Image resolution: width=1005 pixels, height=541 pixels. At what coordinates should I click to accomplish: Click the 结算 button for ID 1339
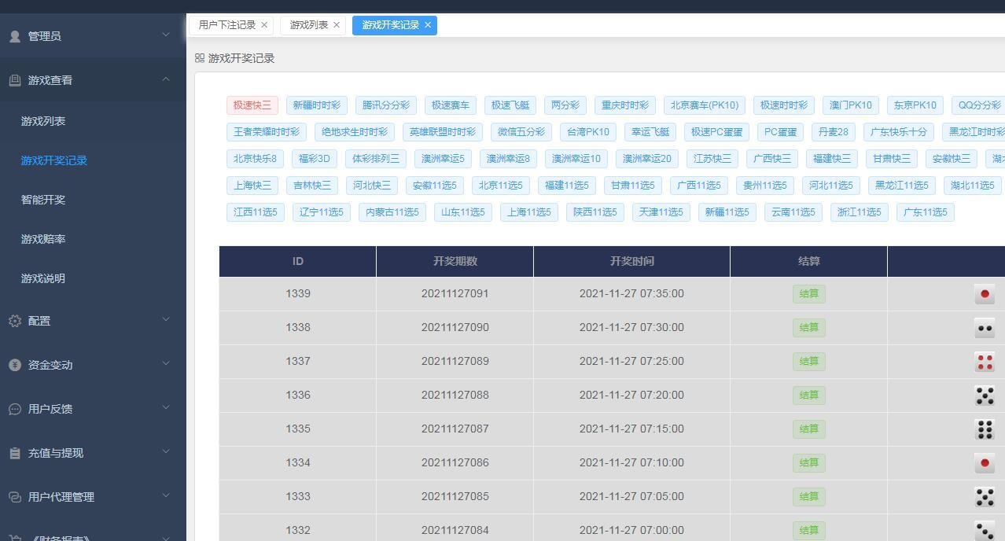(808, 293)
